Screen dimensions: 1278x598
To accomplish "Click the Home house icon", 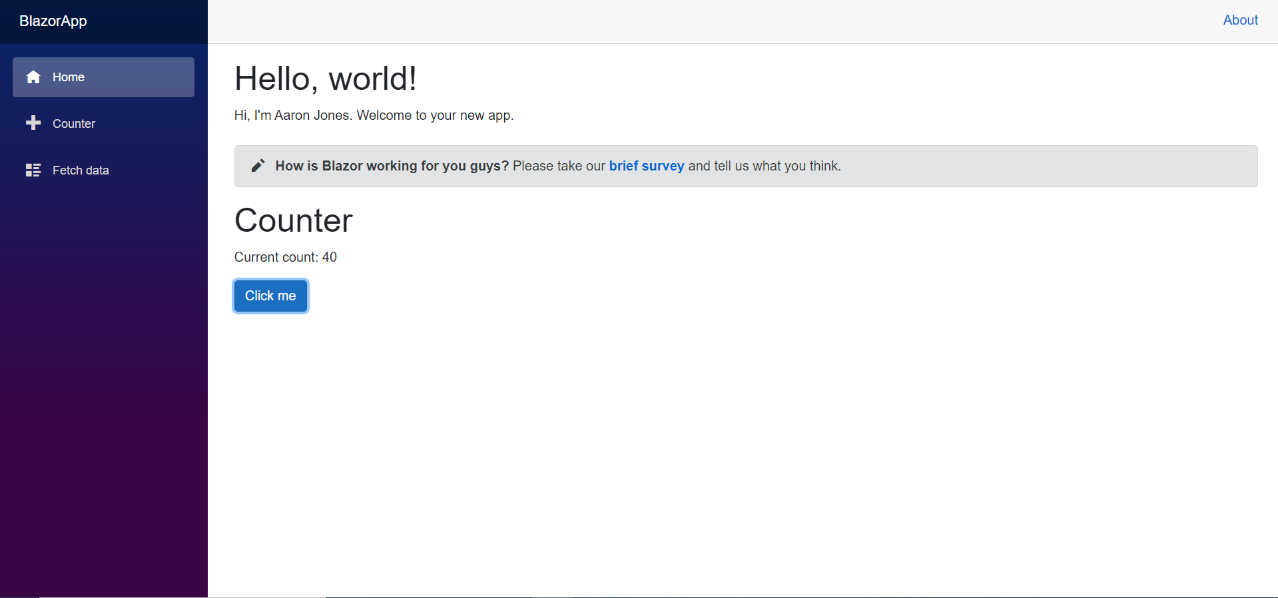I will click(x=33, y=77).
